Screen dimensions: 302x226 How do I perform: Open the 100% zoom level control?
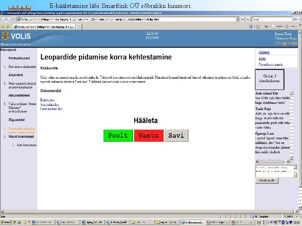tap(291, 216)
